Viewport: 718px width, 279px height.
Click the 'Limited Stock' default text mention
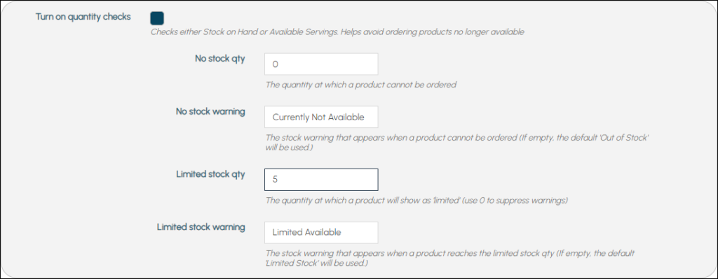pyautogui.click(x=291, y=264)
